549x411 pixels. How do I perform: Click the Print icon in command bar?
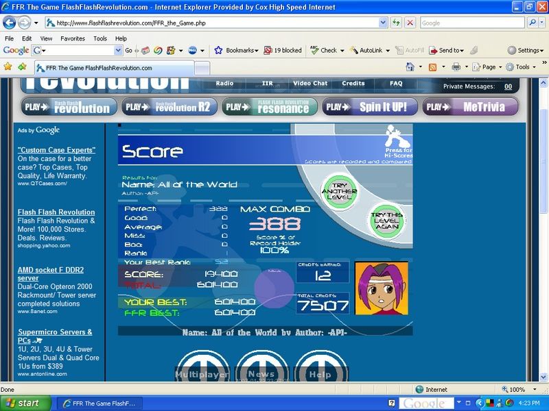[x=455, y=67]
